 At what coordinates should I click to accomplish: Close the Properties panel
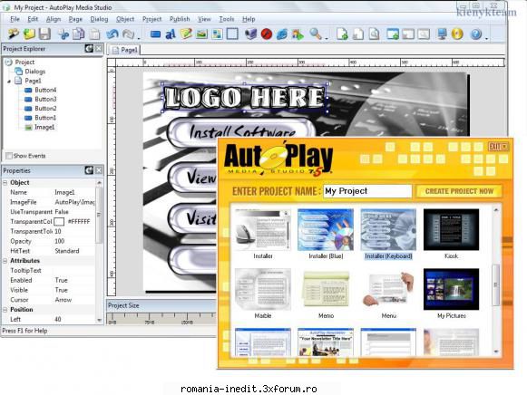coord(99,170)
